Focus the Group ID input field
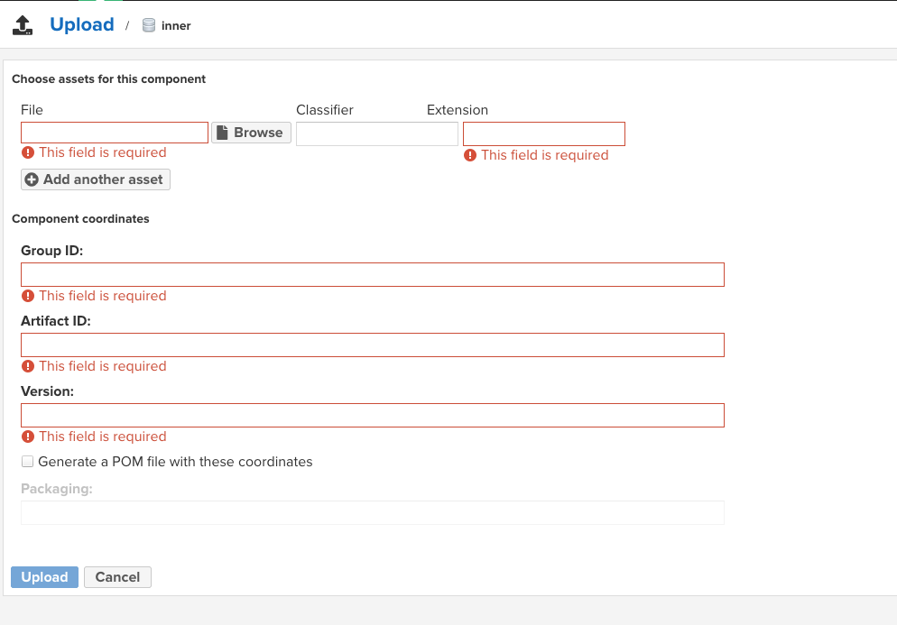Viewport: 897px width, 625px height. 372,275
